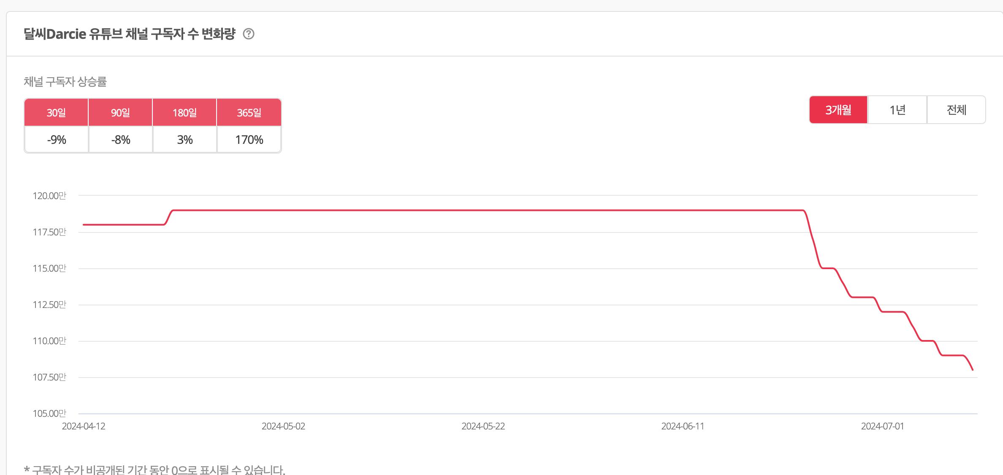Viewport: 1003px width, 475px height.
Task: Show 전체 period chart
Action: click(x=957, y=110)
